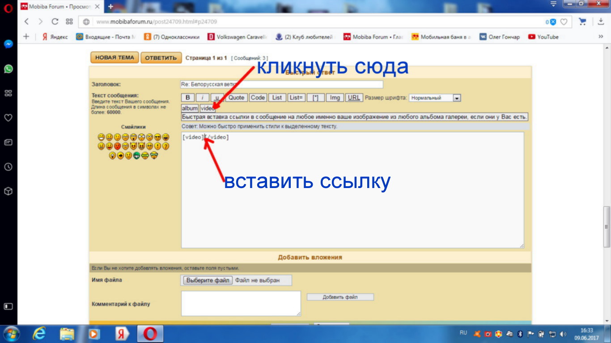This screenshot has height=343, width=611.
Task: Reload the current page
Action: pos(55,21)
